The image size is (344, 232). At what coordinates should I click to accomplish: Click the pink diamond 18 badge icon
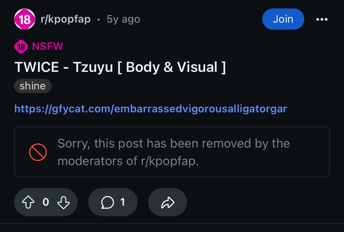(21, 47)
